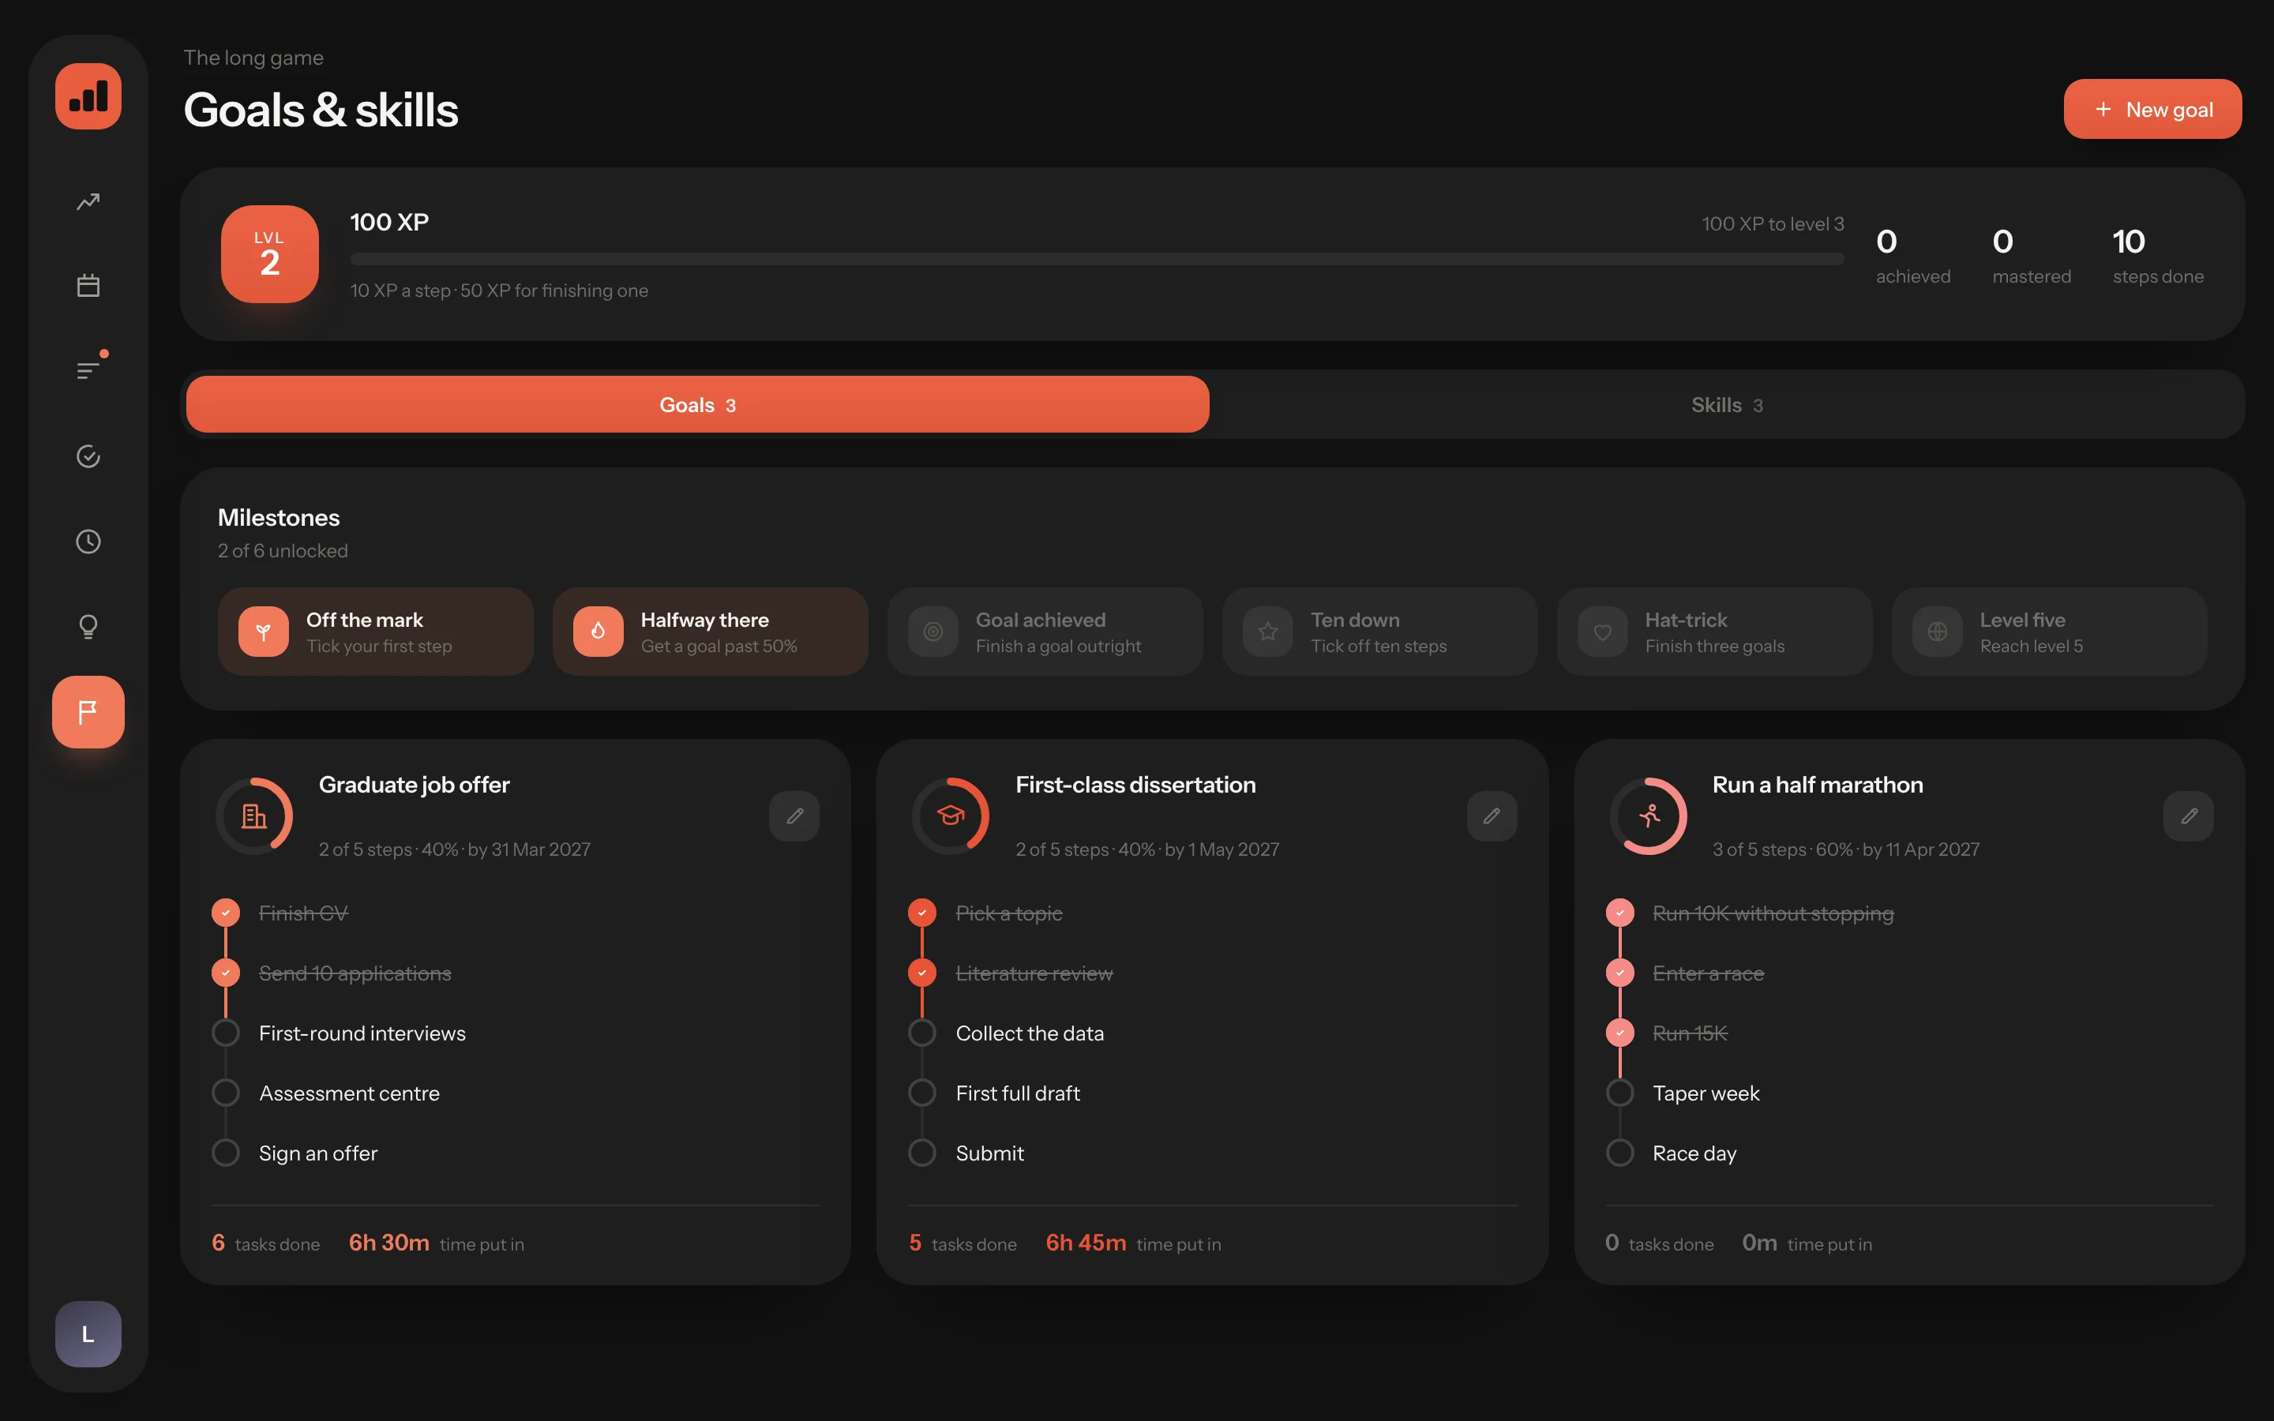Open the calendar page from sidebar
This screenshot has width=2274, height=1421.
pos(88,286)
